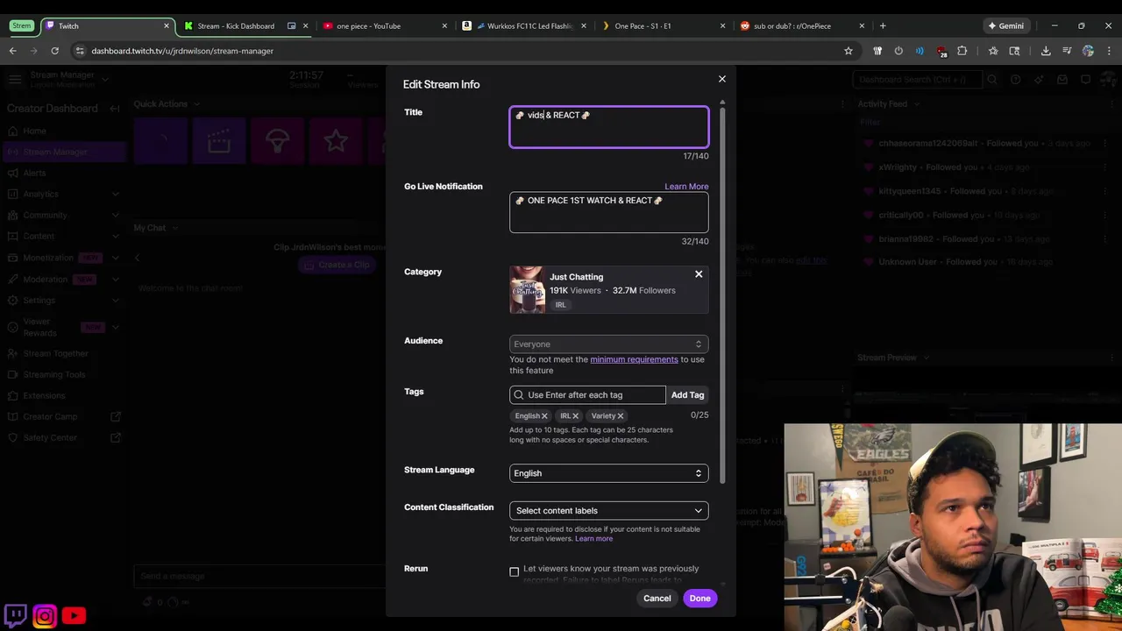Remove the Variety tag

click(x=621, y=416)
